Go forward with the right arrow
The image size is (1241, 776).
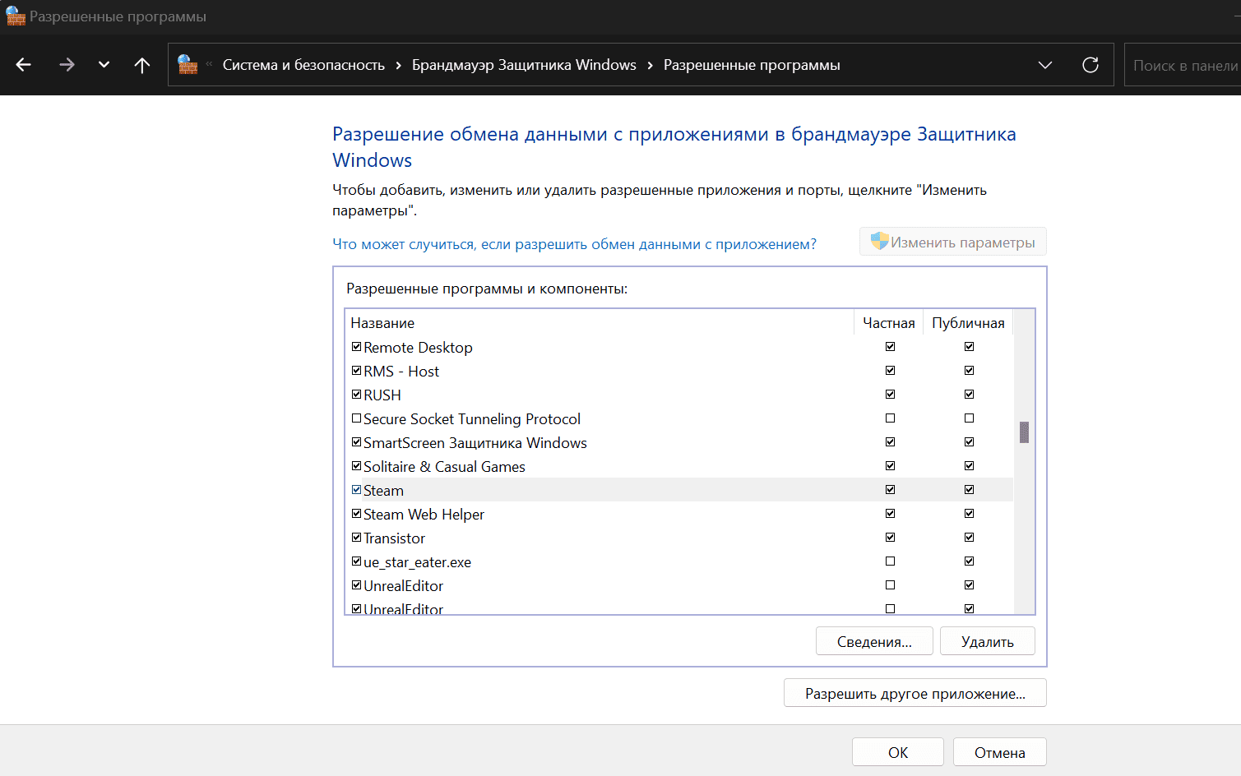click(x=67, y=65)
